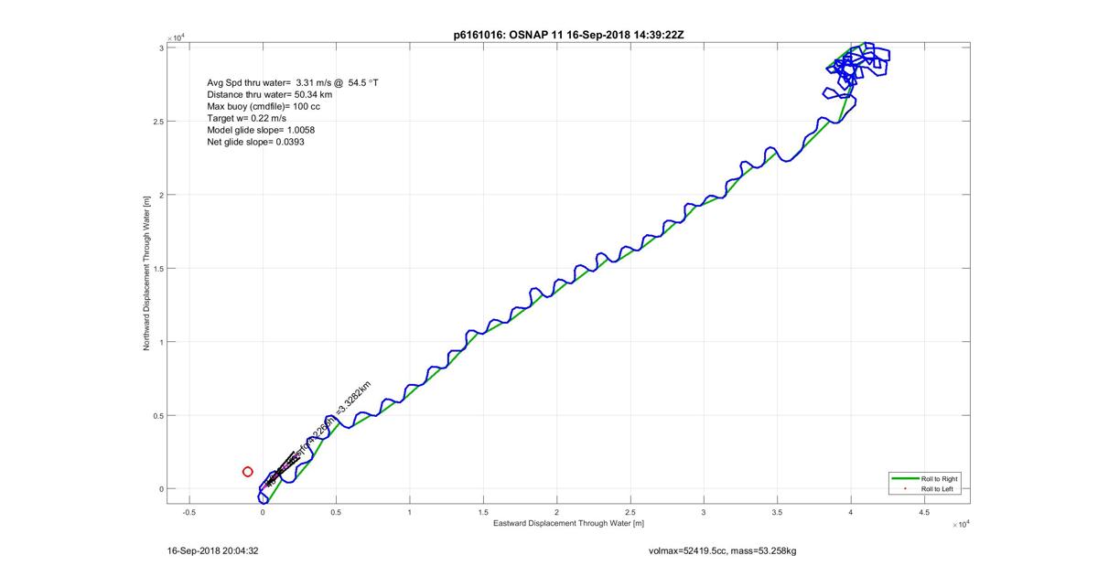Screen dimensions: 1098x566
Task: Click the 'Roll to Left' legend entry
Action: (x=926, y=489)
